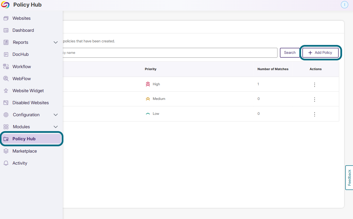Click the DocHub document icon
Screen dimensions: 353x219
pyautogui.click(x=6, y=54)
